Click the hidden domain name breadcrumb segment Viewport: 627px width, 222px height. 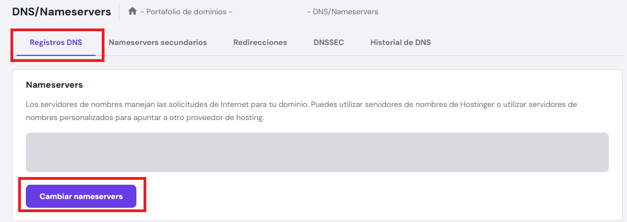point(269,12)
